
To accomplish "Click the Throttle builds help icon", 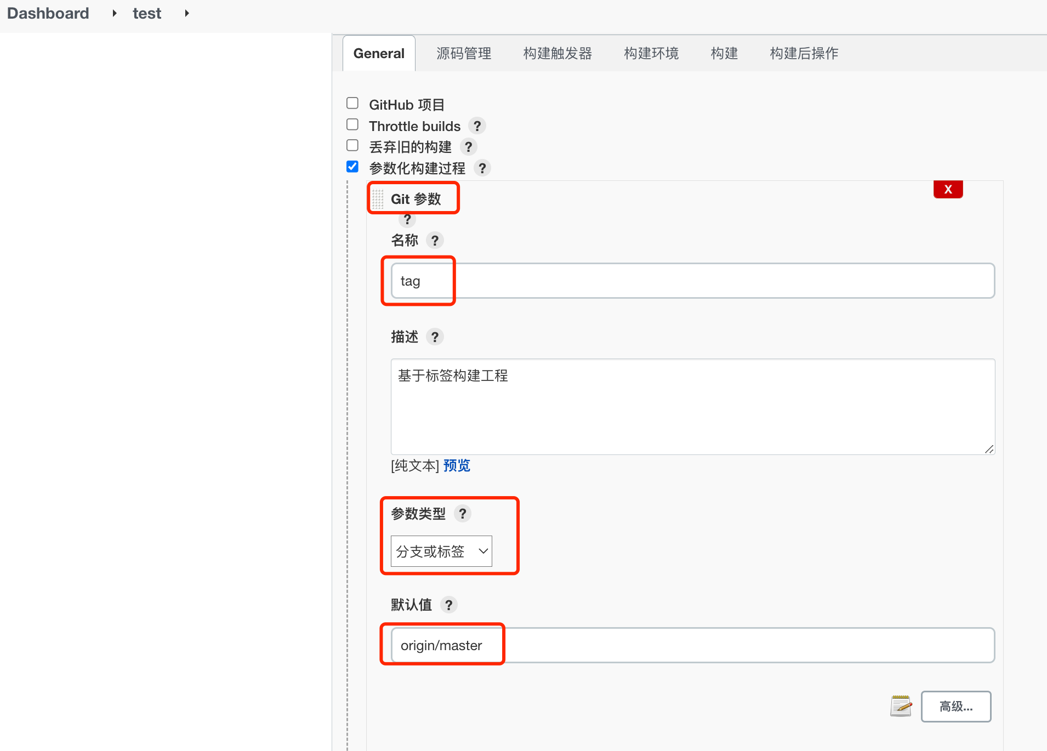I will click(x=477, y=126).
